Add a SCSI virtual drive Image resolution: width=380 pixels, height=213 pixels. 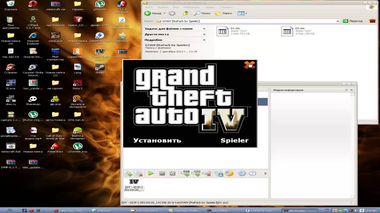point(196,174)
